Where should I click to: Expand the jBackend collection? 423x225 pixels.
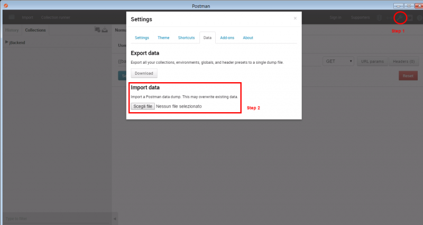coord(7,42)
